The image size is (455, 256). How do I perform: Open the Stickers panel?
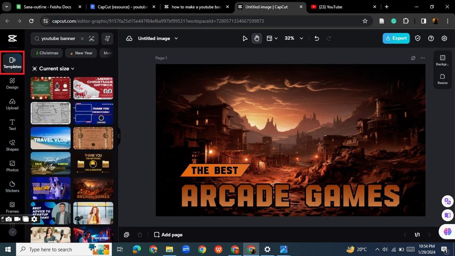12,187
